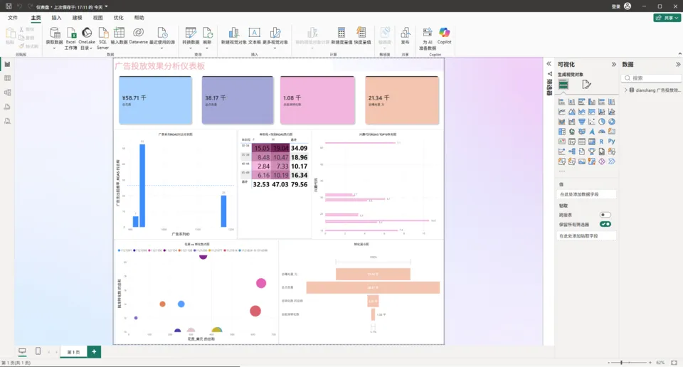Image resolution: width=683 pixels, height=367 pixels.
Task: Collapse the ribbon with the chevron
Action: click(679, 54)
